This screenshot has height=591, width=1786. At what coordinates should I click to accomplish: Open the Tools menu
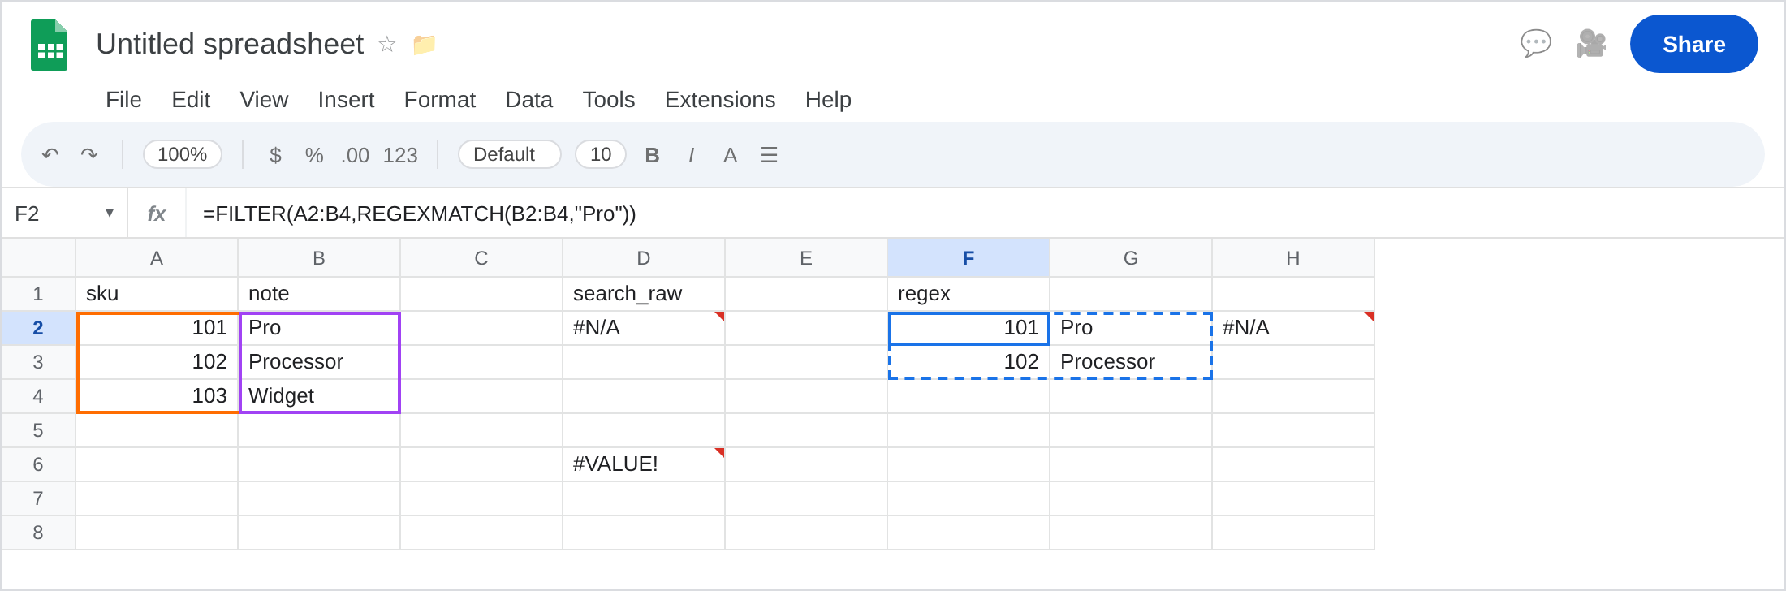[608, 99]
